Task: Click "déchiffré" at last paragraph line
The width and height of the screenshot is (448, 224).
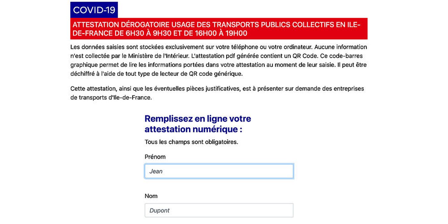Action: 82,74
